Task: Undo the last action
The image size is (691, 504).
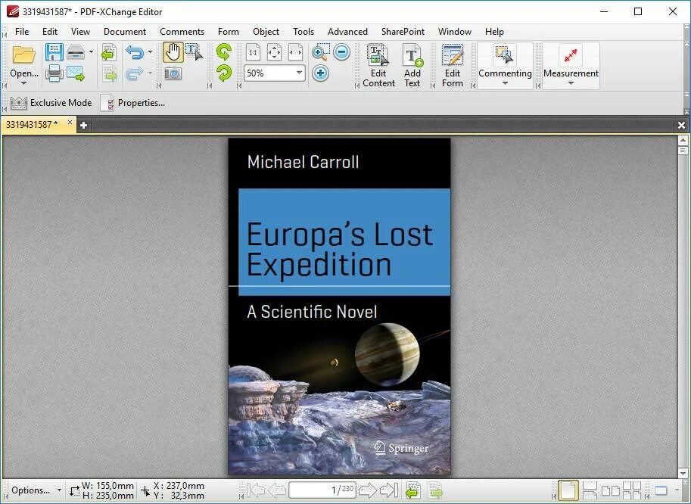Action: click(135, 52)
